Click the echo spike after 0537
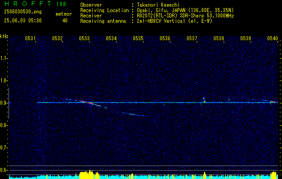This screenshot has width=282, height=179. 204,100
